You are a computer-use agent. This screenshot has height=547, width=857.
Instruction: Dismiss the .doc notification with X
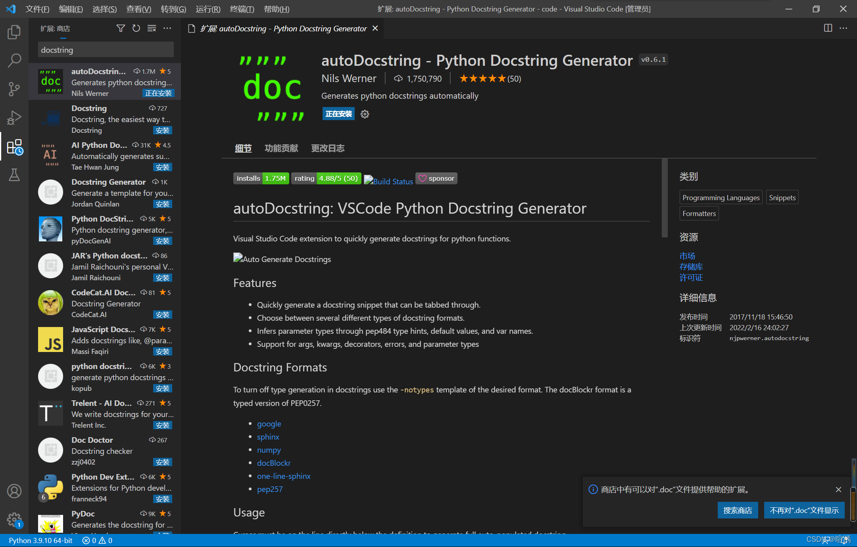tap(838, 490)
